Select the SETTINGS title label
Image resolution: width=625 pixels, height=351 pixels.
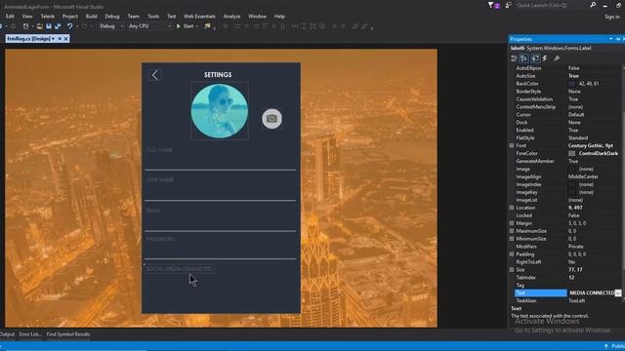click(x=218, y=75)
